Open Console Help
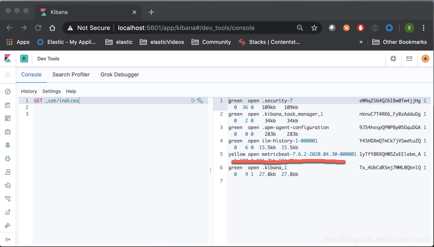The width and height of the screenshot is (434, 247). coord(71,91)
